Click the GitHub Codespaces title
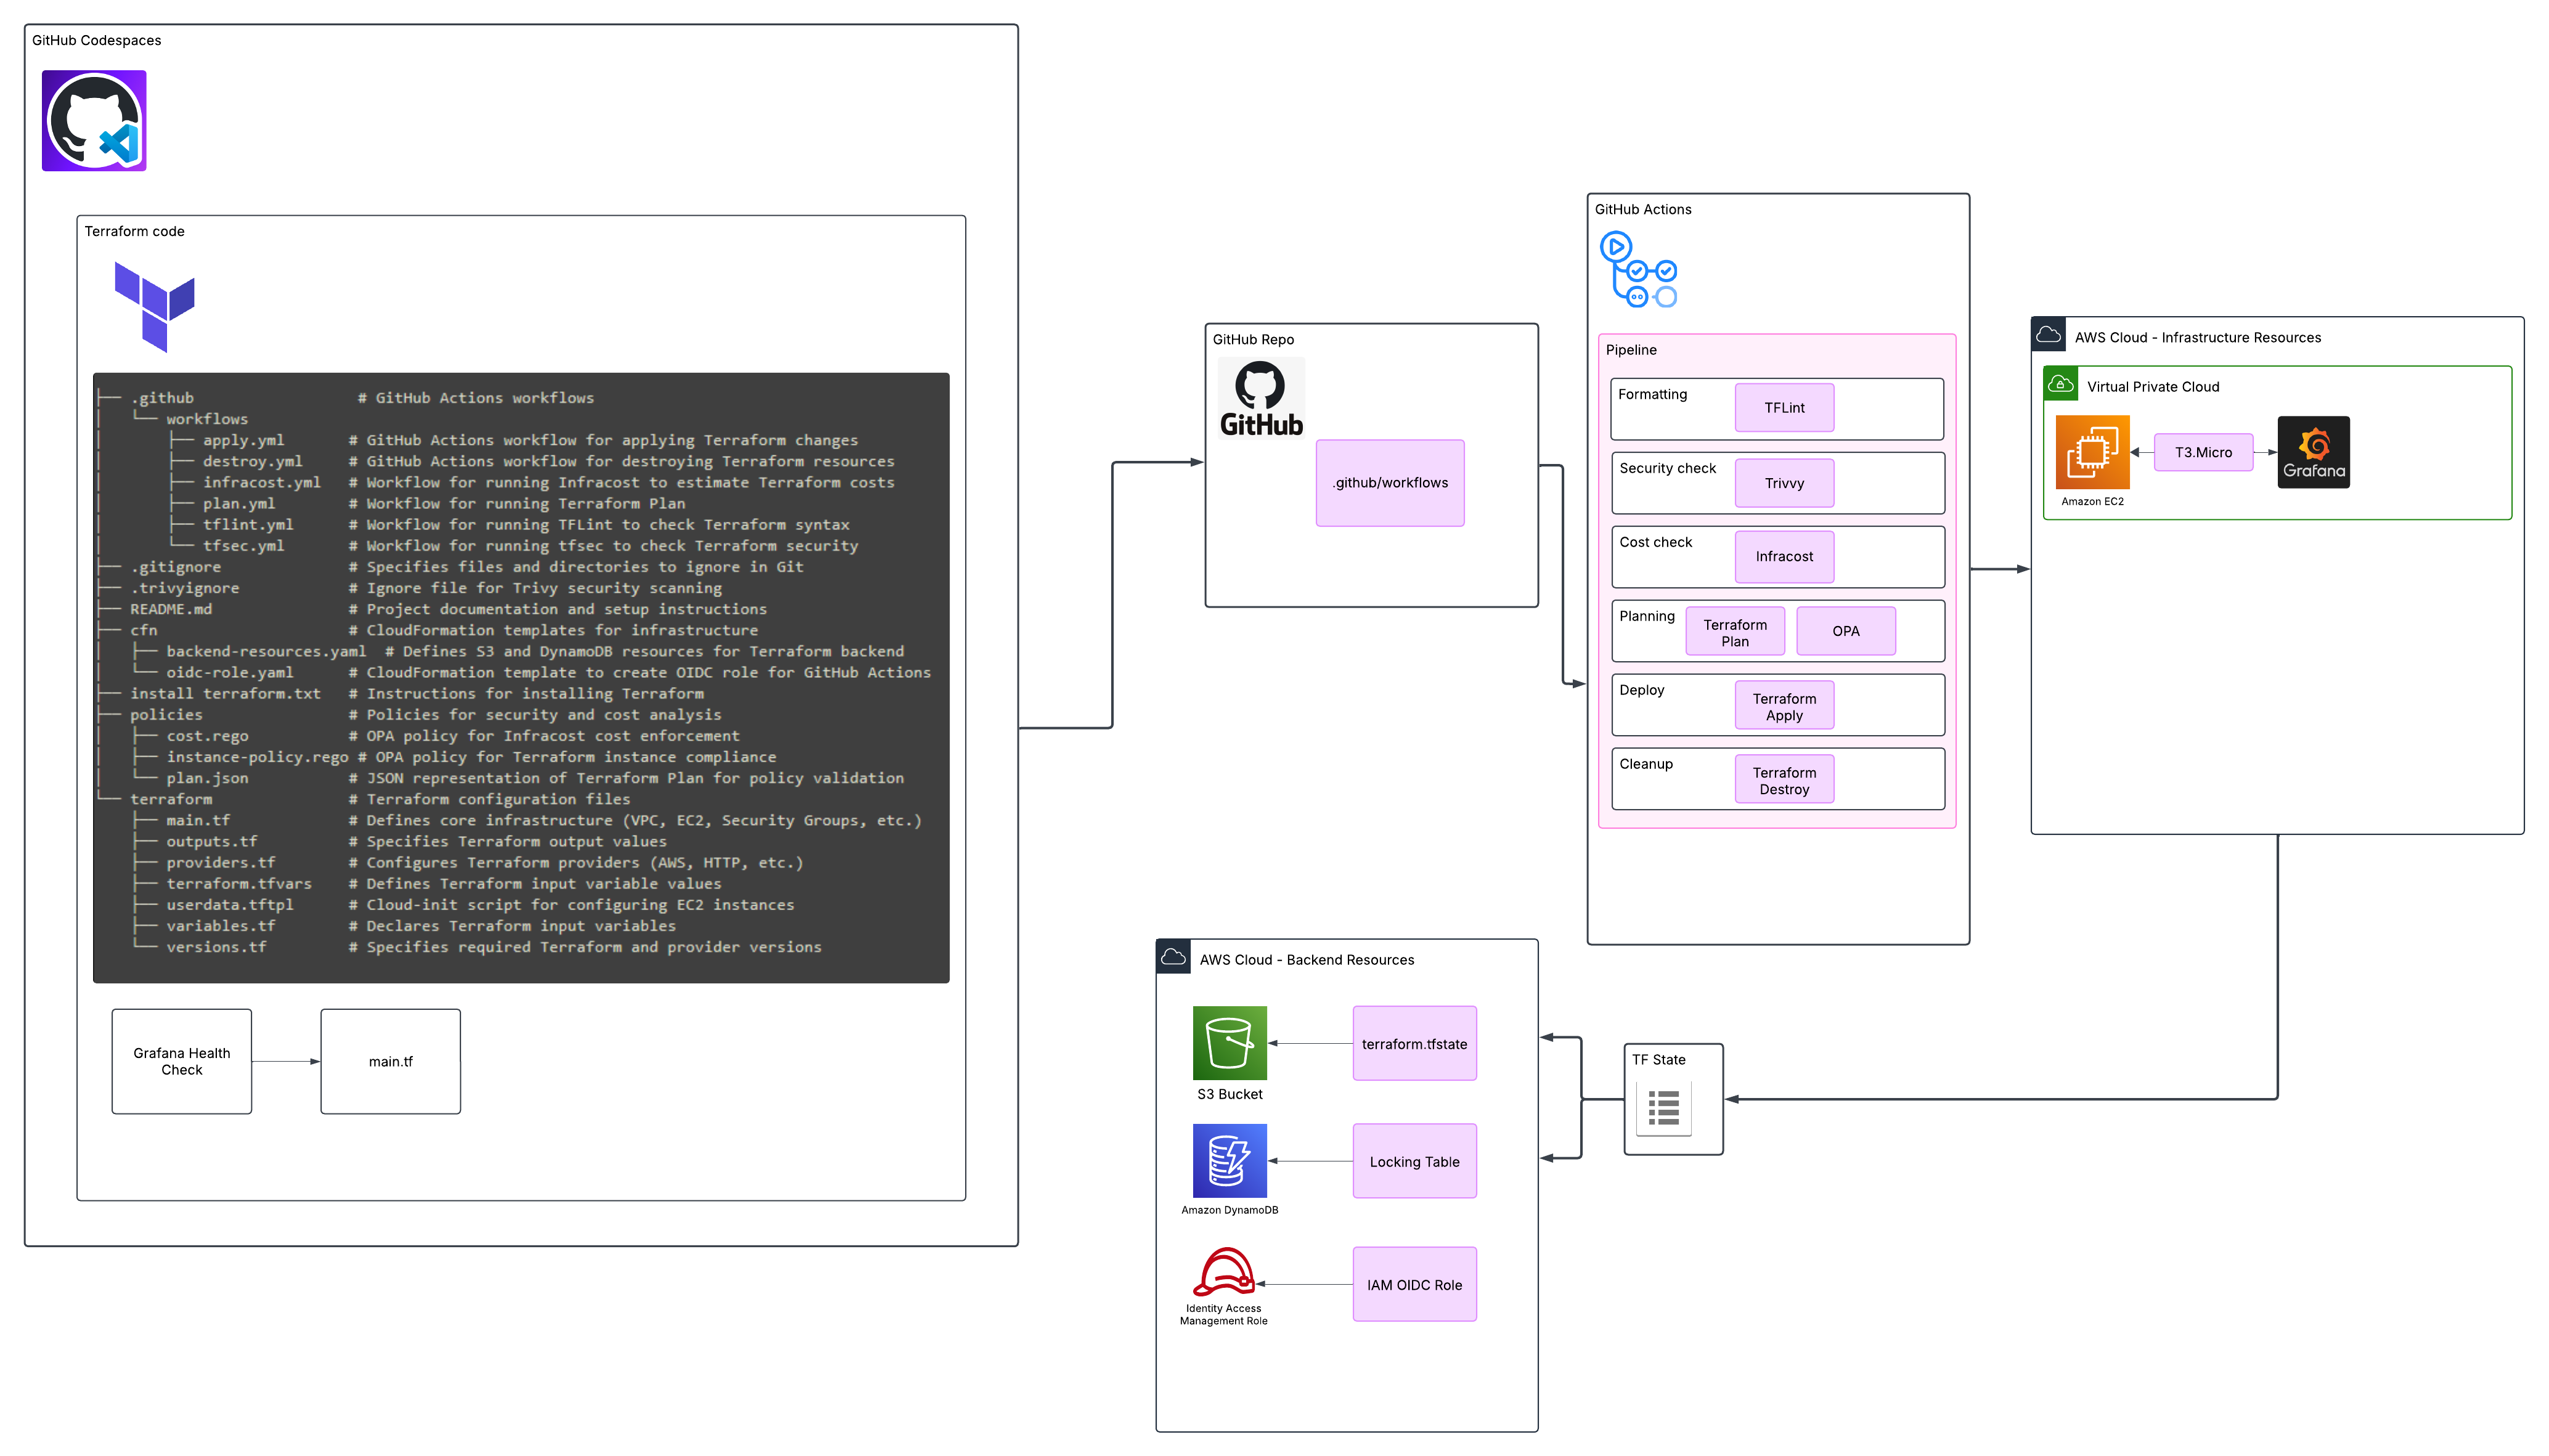This screenshot has width=2549, height=1456. pos(96,40)
